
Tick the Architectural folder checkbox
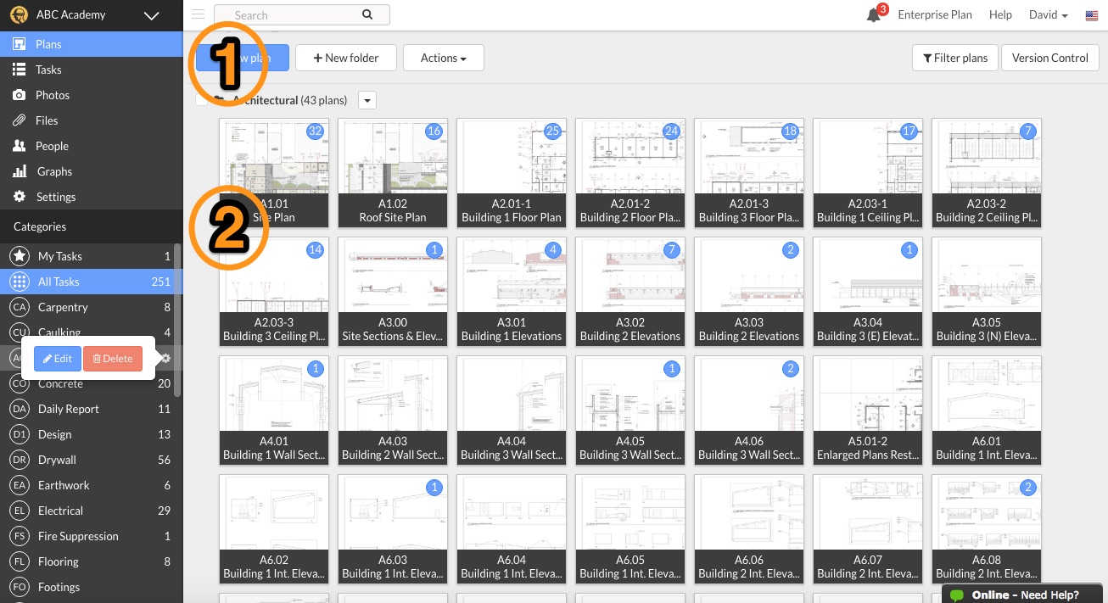click(x=201, y=100)
